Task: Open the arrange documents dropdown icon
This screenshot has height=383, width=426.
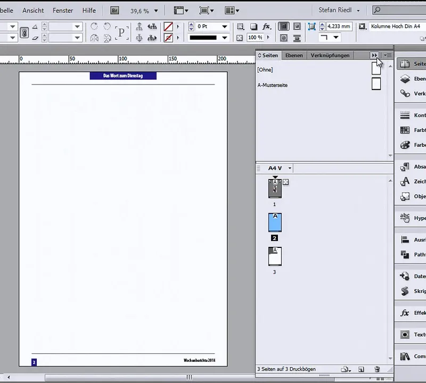Action: pos(232,11)
